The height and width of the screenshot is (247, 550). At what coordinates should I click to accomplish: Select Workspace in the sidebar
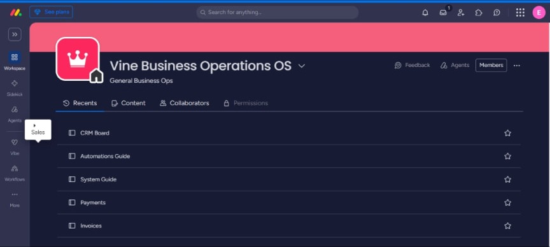(15, 61)
